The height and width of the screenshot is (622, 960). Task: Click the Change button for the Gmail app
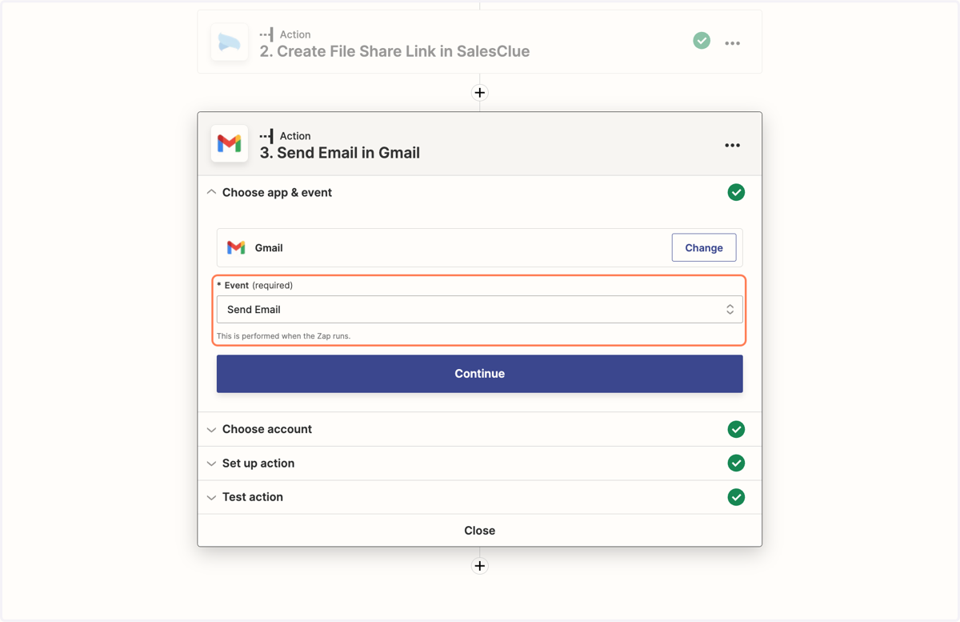[704, 248]
